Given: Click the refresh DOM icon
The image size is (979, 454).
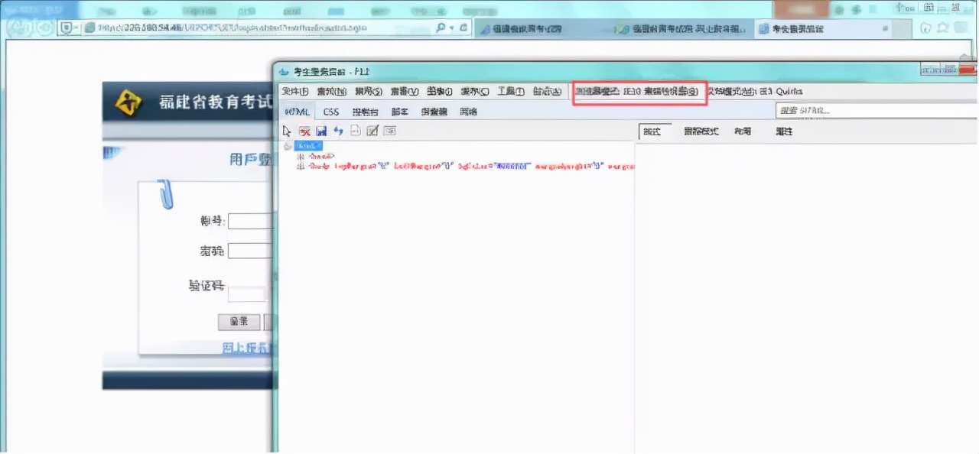Looking at the screenshot, I should tap(338, 131).
